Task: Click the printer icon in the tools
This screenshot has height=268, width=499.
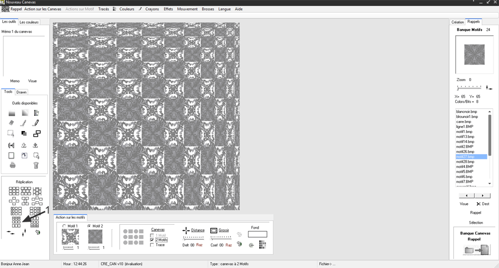Action: 12,165
